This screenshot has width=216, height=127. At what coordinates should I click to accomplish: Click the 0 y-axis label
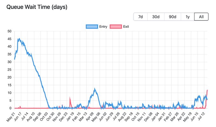10,108
